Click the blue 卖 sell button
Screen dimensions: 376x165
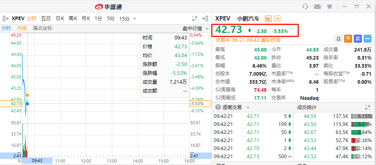point(357,39)
